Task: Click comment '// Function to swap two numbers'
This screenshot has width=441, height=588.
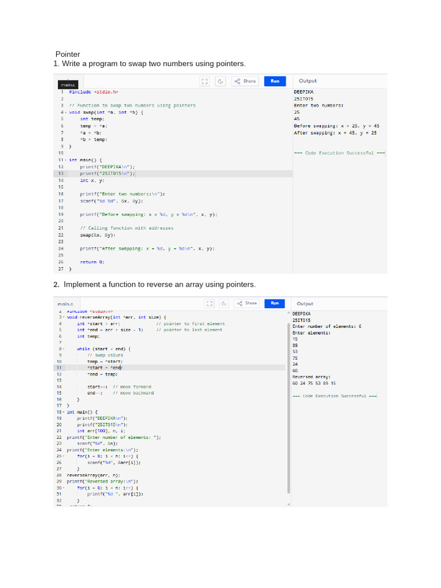Action: tap(133, 106)
